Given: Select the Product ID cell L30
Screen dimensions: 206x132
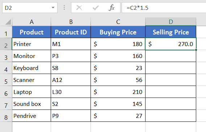Looking at the screenshot, I should coord(71,92).
